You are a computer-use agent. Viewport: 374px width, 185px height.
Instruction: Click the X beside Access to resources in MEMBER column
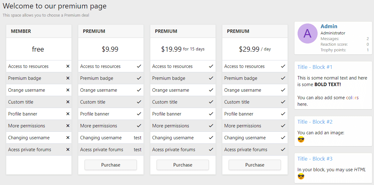point(68,66)
